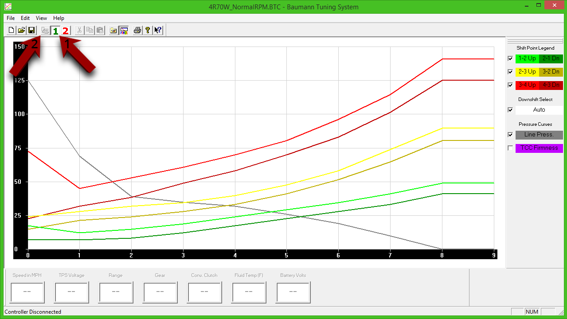This screenshot has width=567, height=319.
Task: Save the calibration with floppy disk icon
Action: tap(31, 30)
